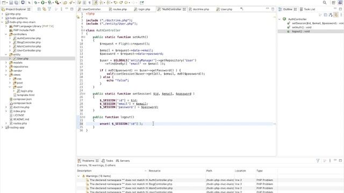Click the Back navigation arrow icon

(126, 3)
